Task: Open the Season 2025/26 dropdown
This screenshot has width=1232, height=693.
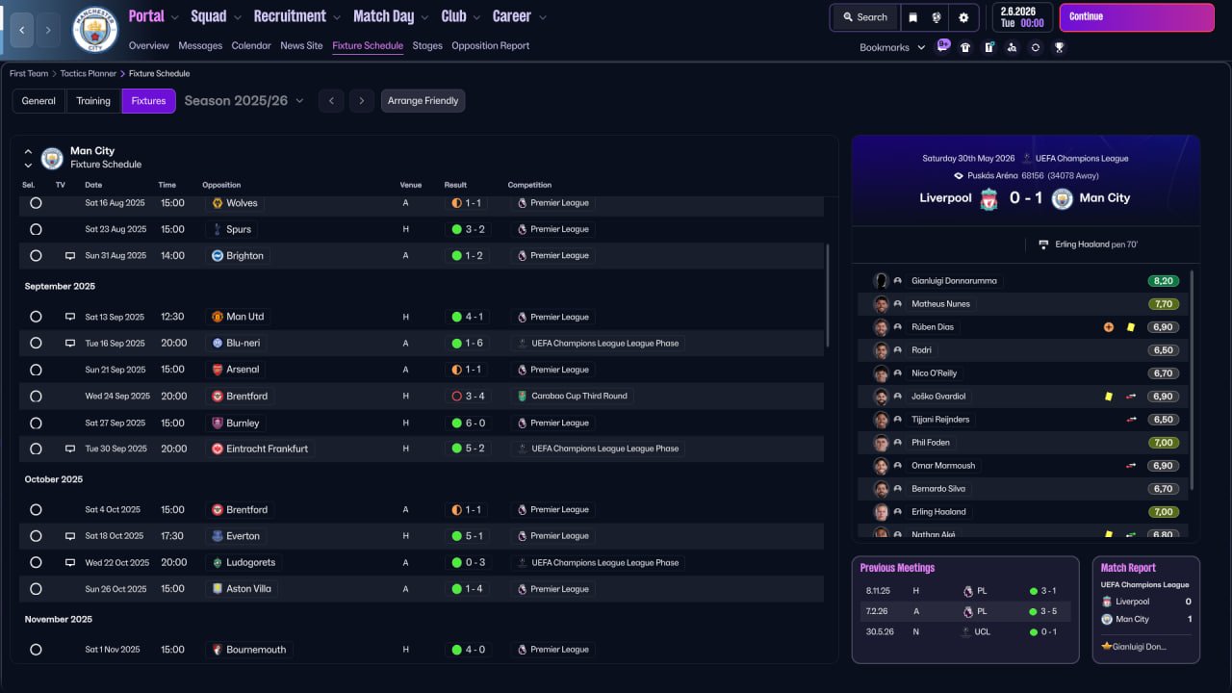Action: pyautogui.click(x=244, y=101)
